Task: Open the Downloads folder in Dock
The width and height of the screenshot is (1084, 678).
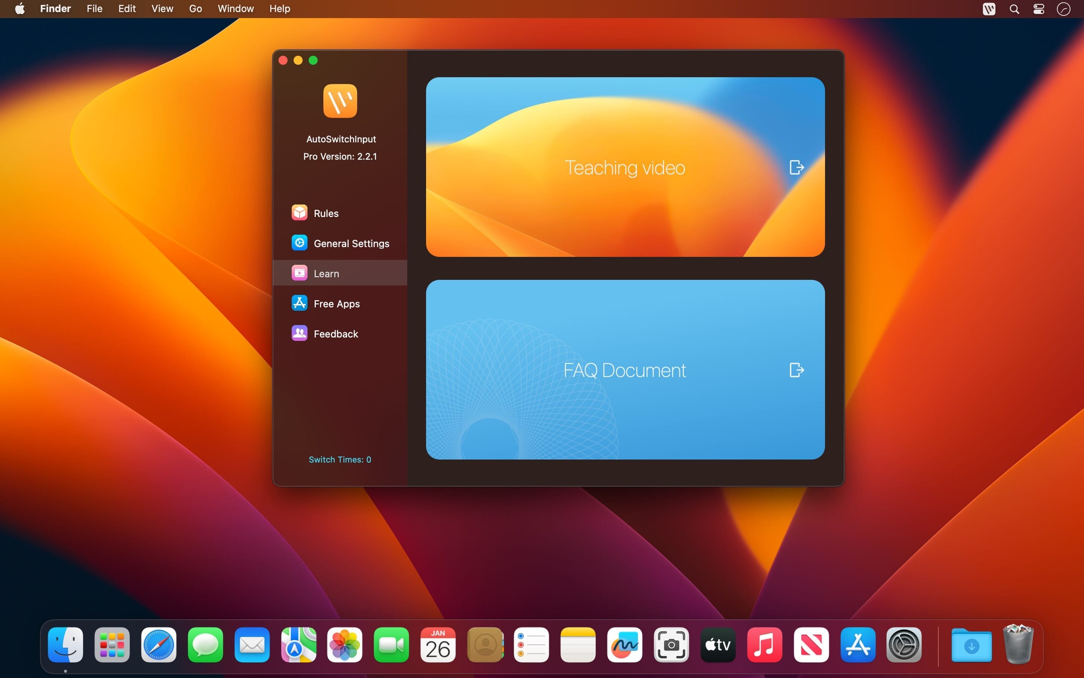Action: point(971,645)
